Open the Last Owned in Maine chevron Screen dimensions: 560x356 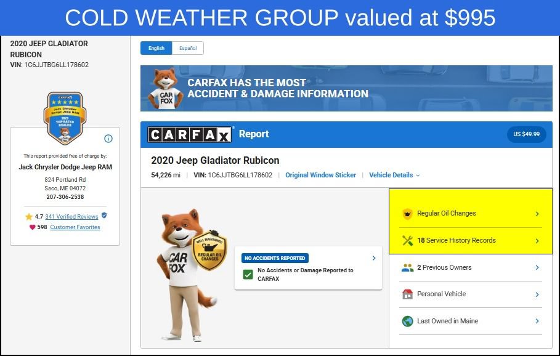pos(537,321)
